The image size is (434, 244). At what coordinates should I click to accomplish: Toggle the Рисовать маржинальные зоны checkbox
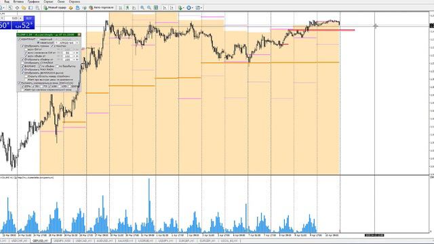19,83
